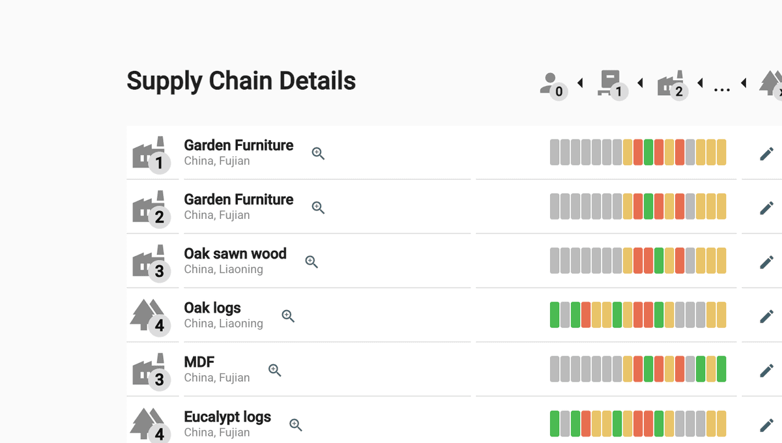The width and height of the screenshot is (782, 443).
Task: Click the factory icon beside Garden Furniture tier 2
Action: [x=152, y=207]
